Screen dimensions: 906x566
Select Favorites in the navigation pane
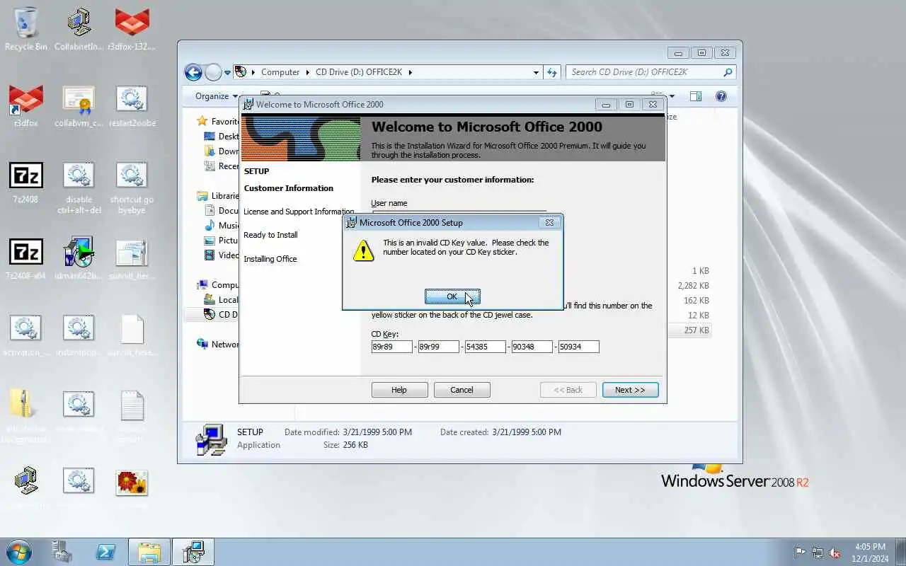coord(217,121)
